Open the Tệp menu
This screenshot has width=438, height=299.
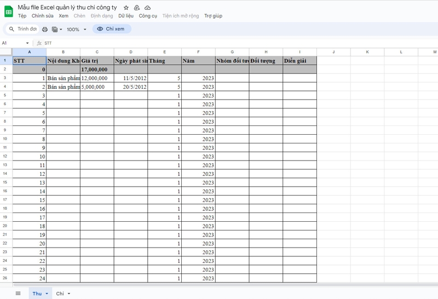[x=22, y=16]
